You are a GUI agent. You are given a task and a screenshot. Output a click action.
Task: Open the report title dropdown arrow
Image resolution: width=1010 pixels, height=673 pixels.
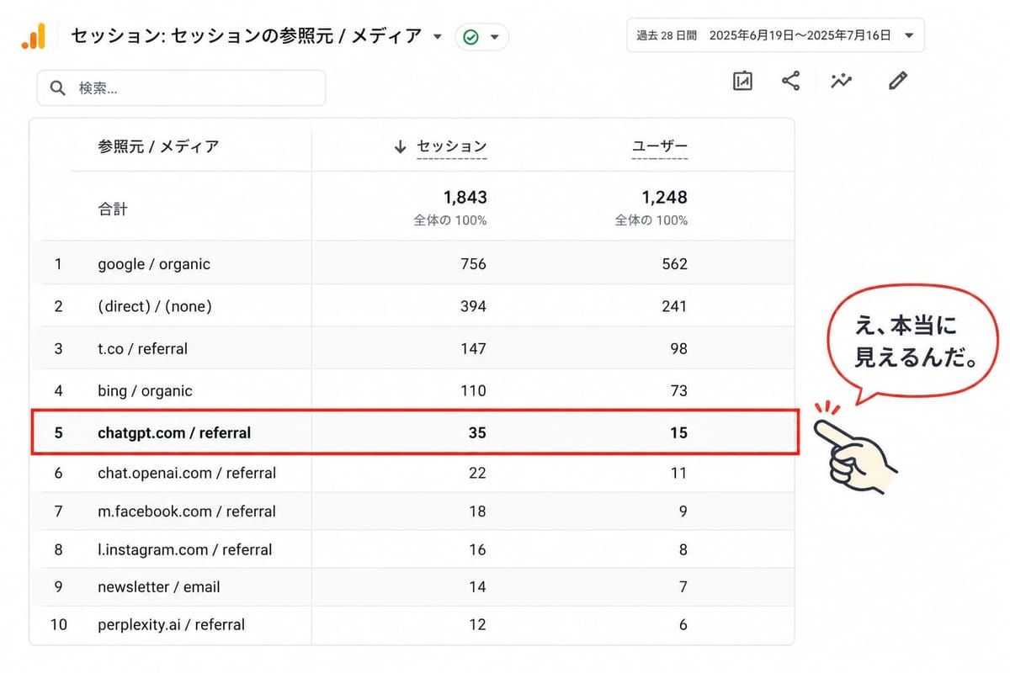437,36
